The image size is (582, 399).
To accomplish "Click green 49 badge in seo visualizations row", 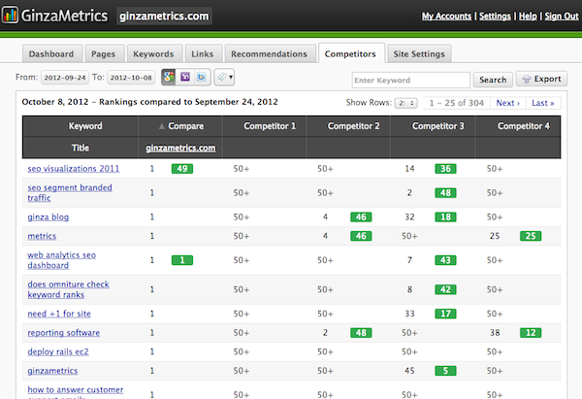I will [x=182, y=169].
